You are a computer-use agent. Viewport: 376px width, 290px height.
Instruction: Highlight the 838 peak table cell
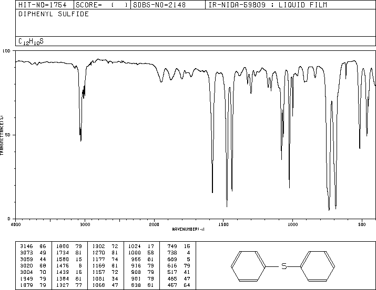click(x=136, y=285)
